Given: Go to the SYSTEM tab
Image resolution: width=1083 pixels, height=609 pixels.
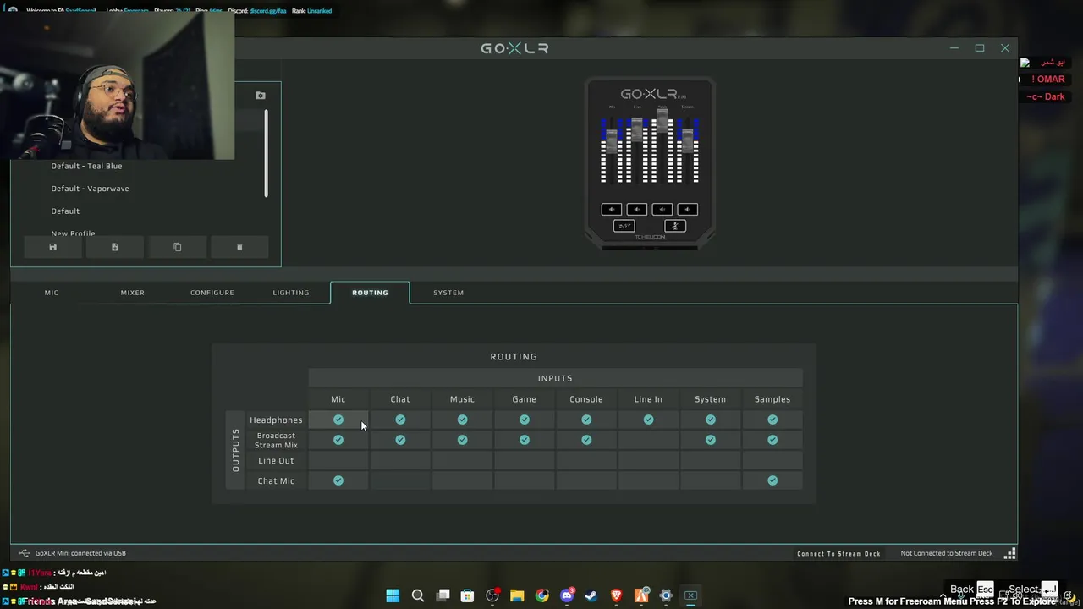Looking at the screenshot, I should tap(448, 293).
